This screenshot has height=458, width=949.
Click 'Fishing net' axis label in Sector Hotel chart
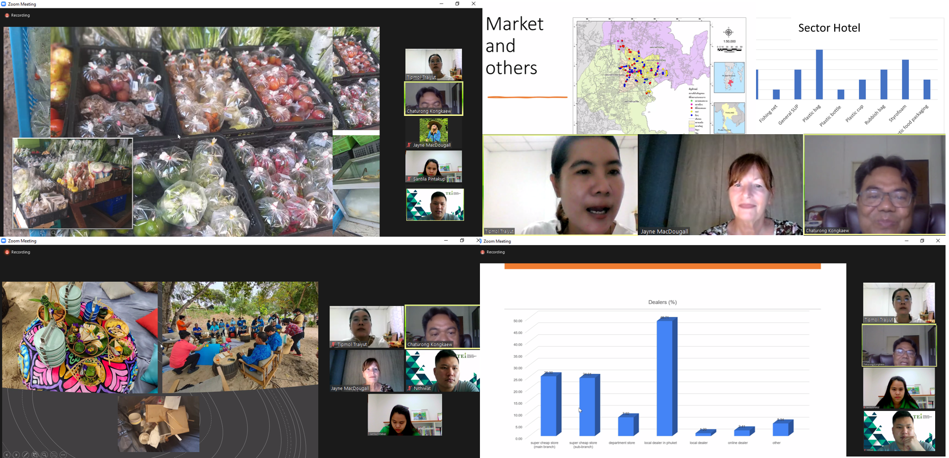pos(768,114)
